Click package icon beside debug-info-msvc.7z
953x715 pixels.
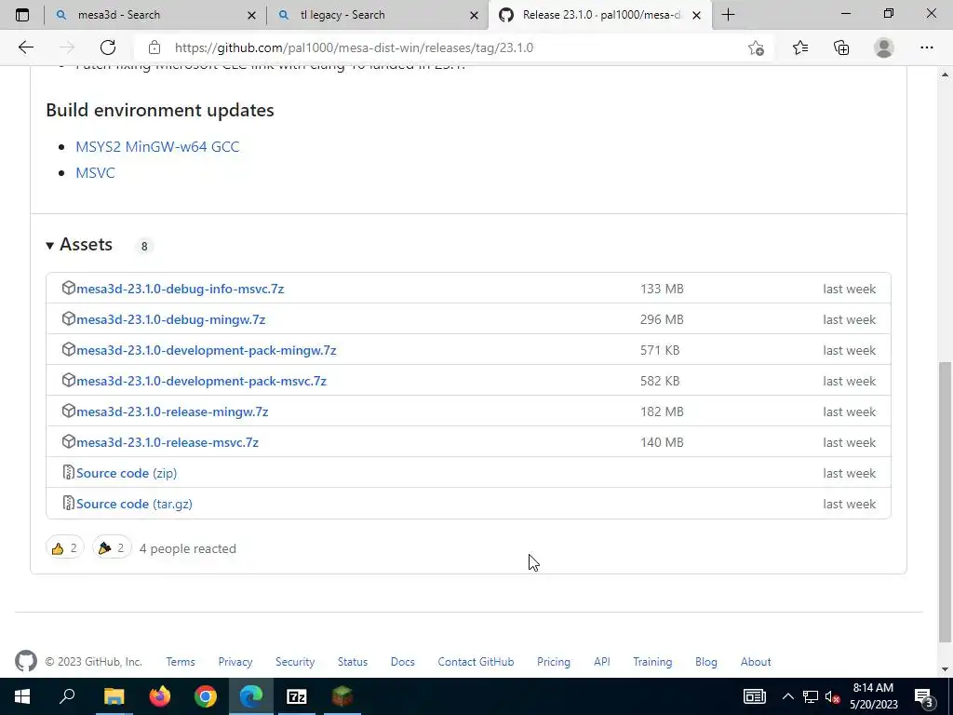tap(68, 288)
